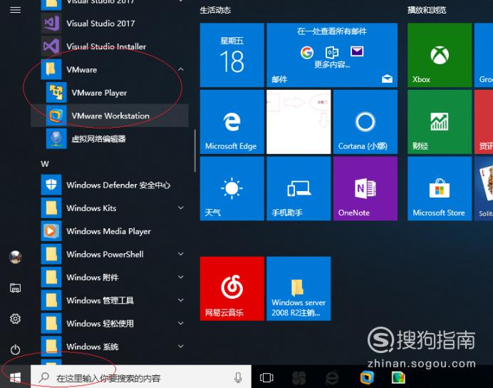Screen dimensions: 493x388
Task: Open the Microsoft Edge tile
Action: point(232,122)
